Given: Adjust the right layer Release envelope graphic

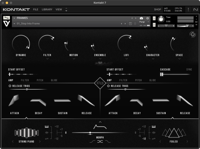Looking at the screenshot, I should tap(185, 100).
